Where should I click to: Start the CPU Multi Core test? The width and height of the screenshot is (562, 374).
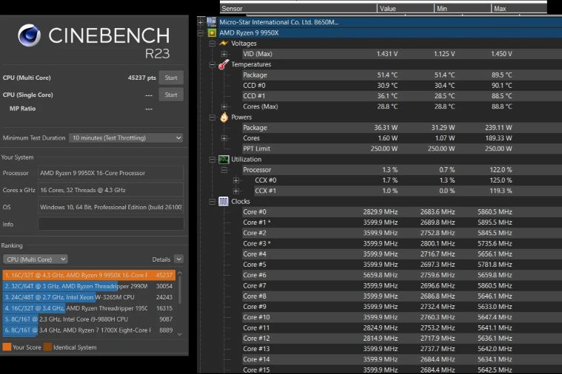click(x=171, y=78)
